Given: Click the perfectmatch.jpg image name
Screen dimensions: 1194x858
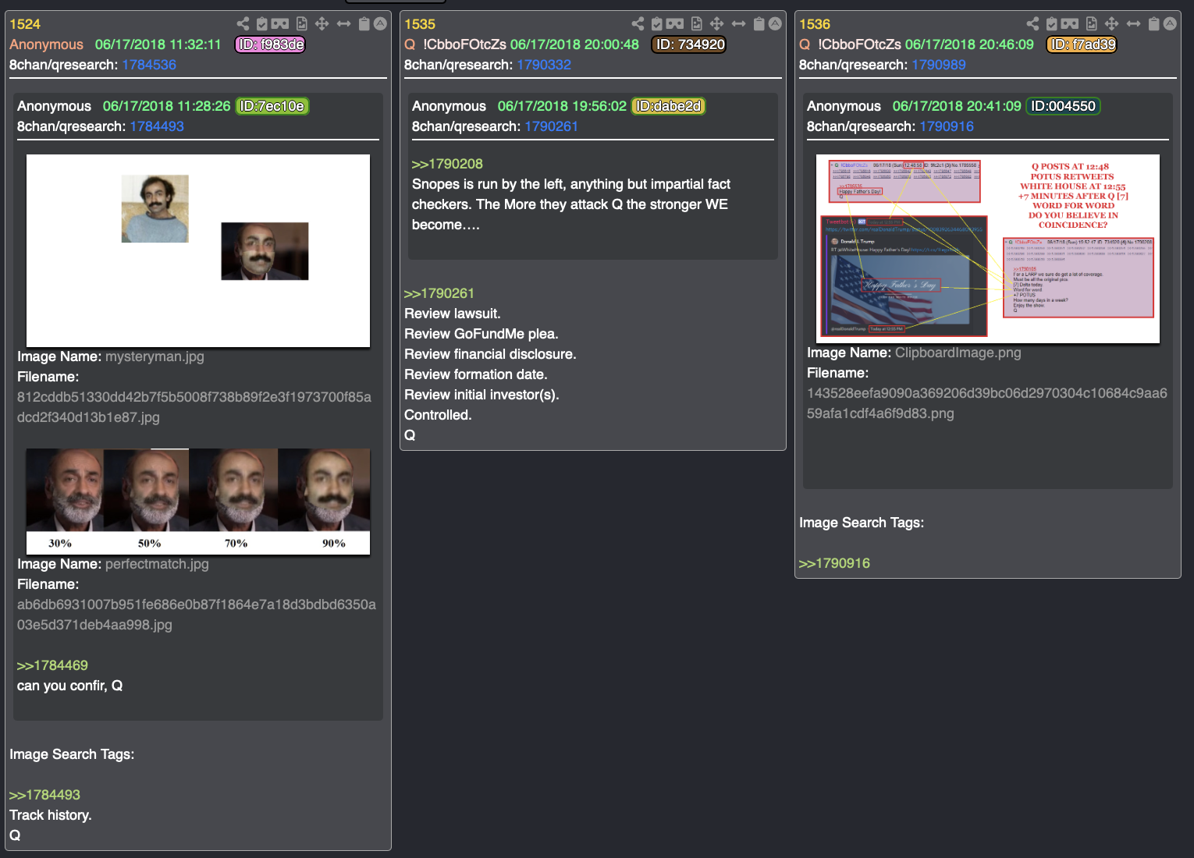Looking at the screenshot, I should point(157,564).
